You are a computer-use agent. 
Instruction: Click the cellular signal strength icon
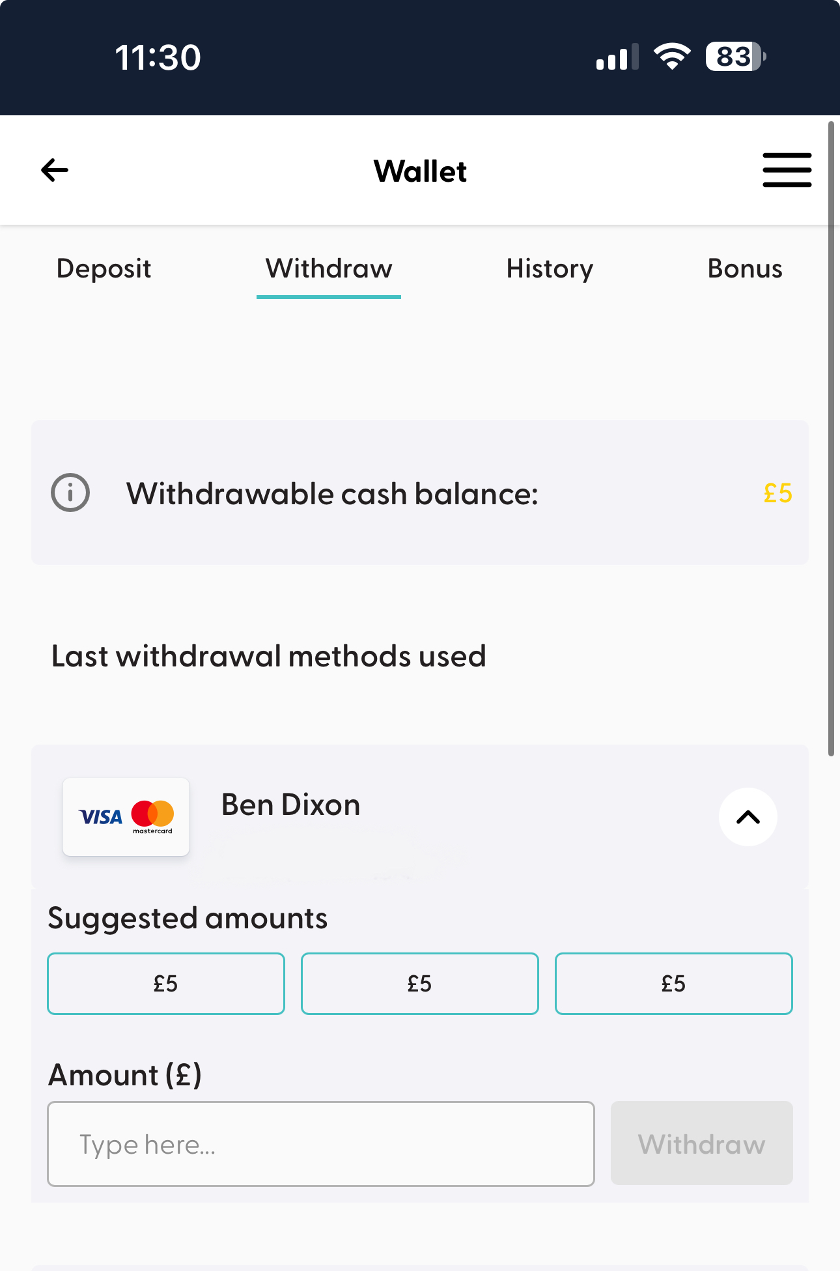[x=615, y=57]
